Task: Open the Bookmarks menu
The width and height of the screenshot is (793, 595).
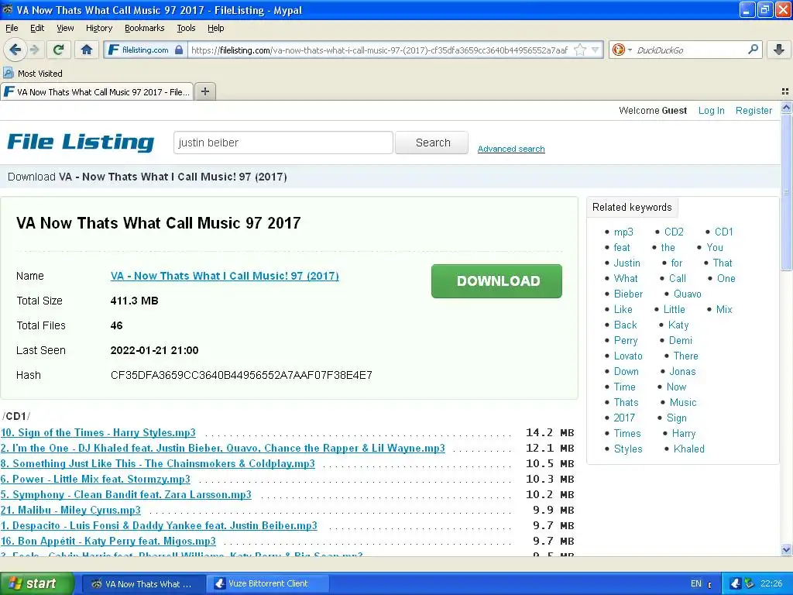Action: click(x=144, y=28)
